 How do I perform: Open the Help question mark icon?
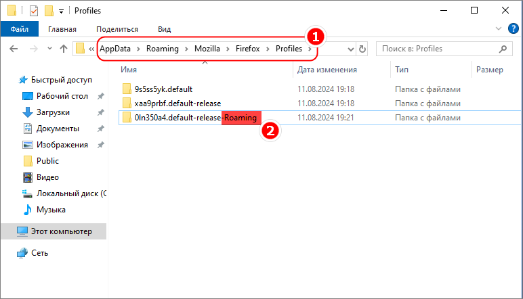[513, 28]
